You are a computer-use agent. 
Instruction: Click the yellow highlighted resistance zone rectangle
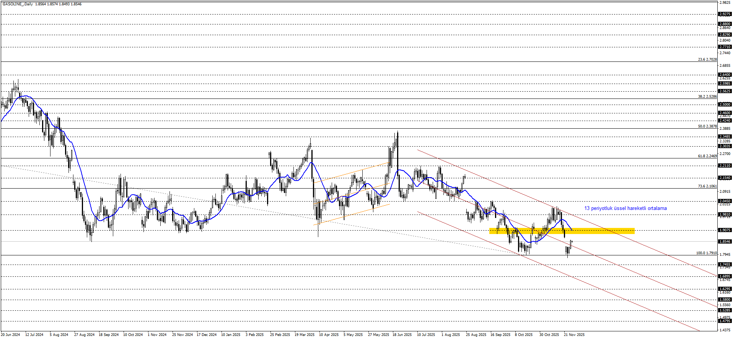[562, 231]
